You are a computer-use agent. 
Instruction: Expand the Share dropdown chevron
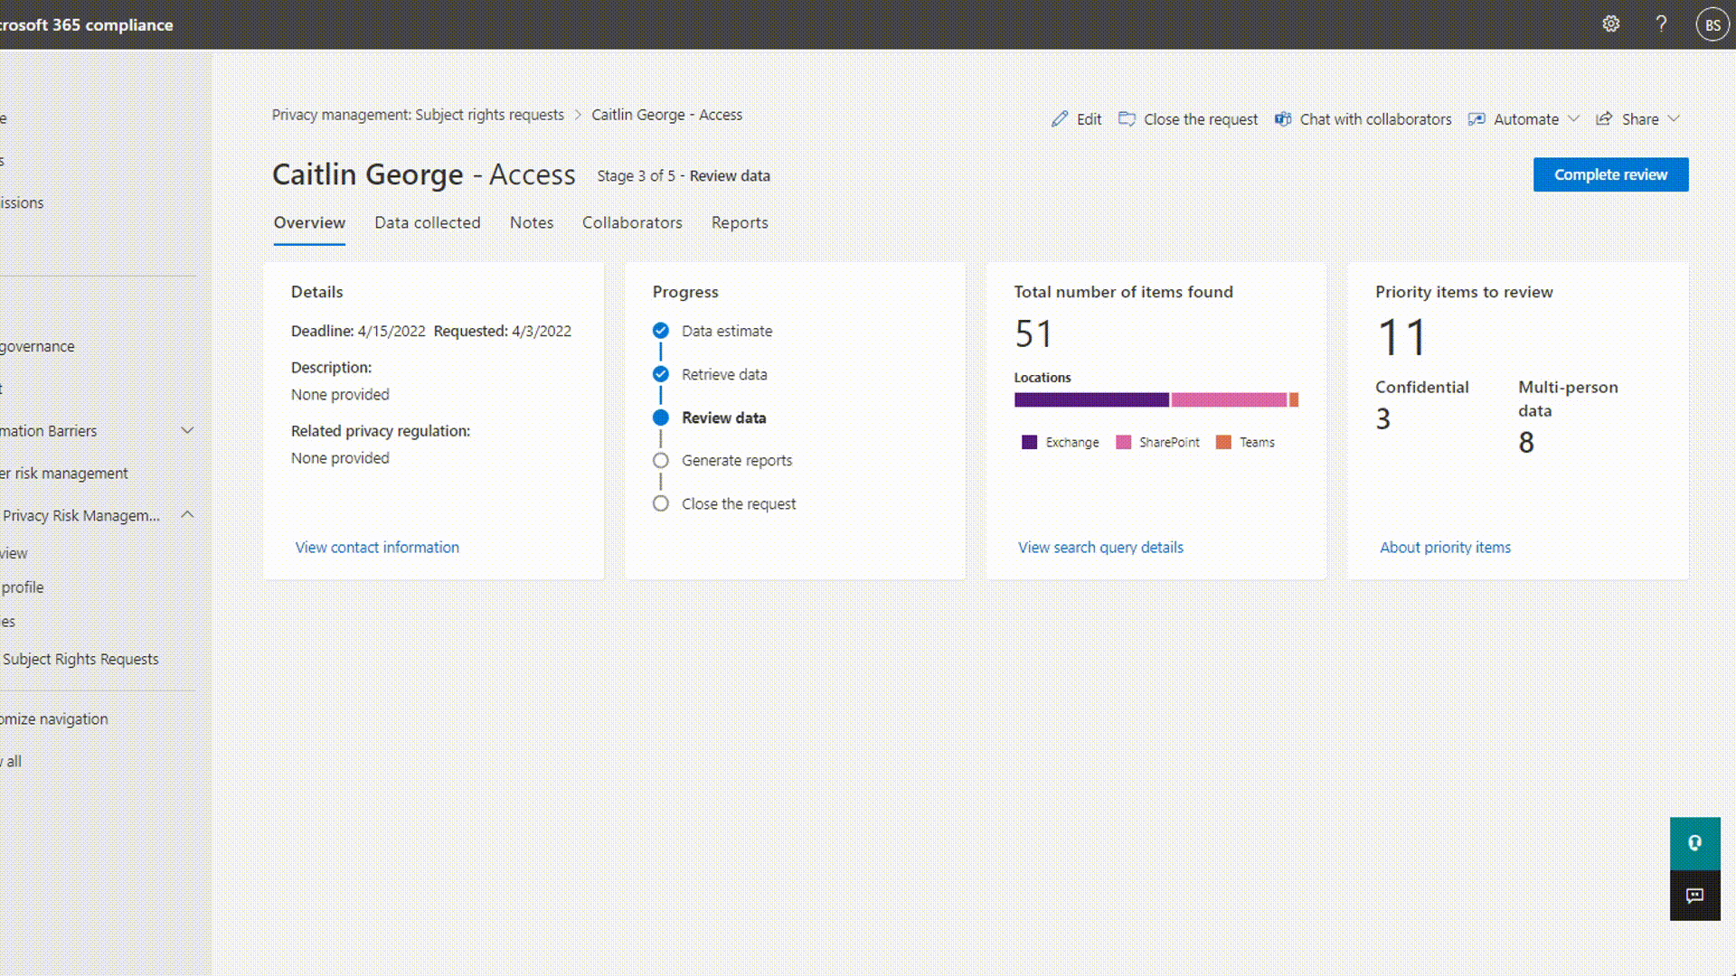(x=1675, y=118)
